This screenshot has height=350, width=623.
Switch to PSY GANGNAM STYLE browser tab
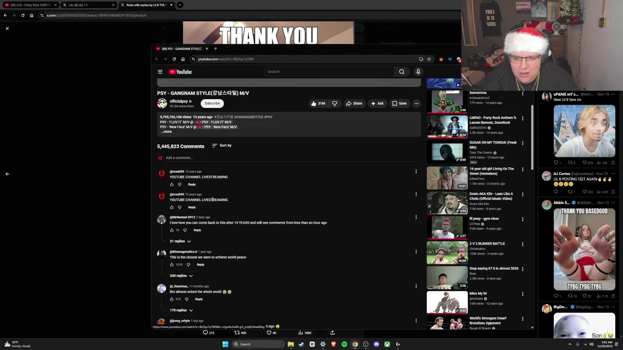181,49
